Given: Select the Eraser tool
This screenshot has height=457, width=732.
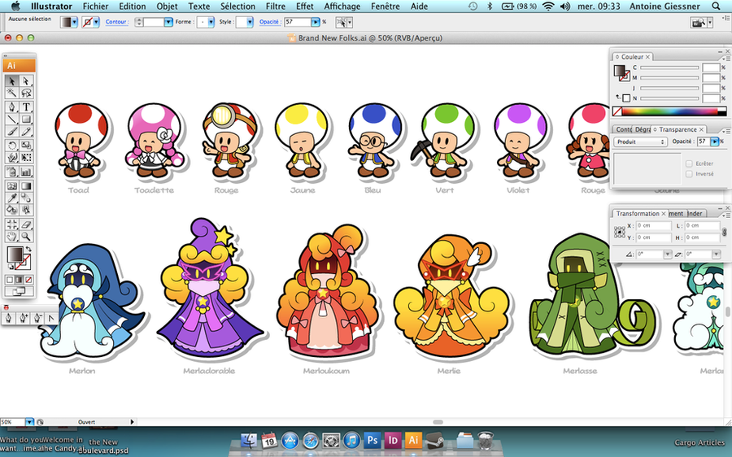Looking at the screenshot, I should 26,224.
